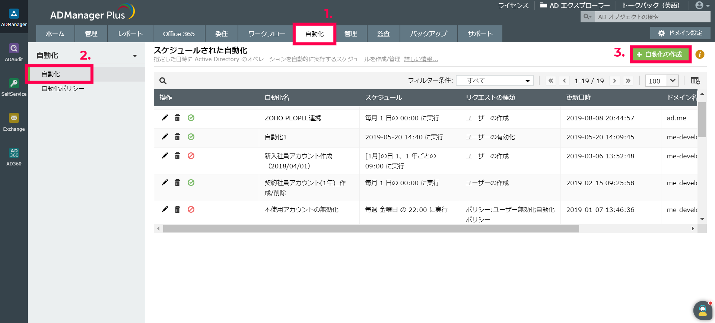Collapse the 自動化 sidebar panel arrow
Image resolution: width=715 pixels, height=323 pixels.
pyautogui.click(x=135, y=56)
